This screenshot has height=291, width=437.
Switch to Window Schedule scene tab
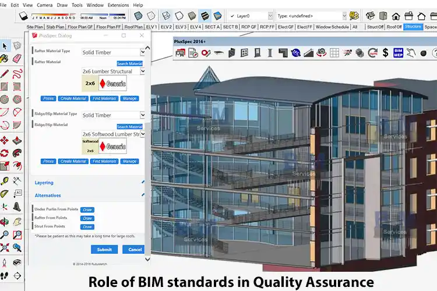tap(332, 27)
